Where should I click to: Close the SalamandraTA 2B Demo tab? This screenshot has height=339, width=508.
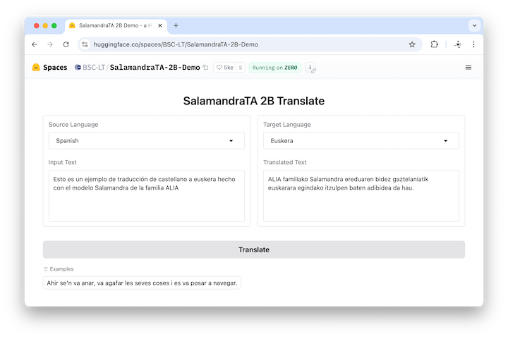click(159, 25)
